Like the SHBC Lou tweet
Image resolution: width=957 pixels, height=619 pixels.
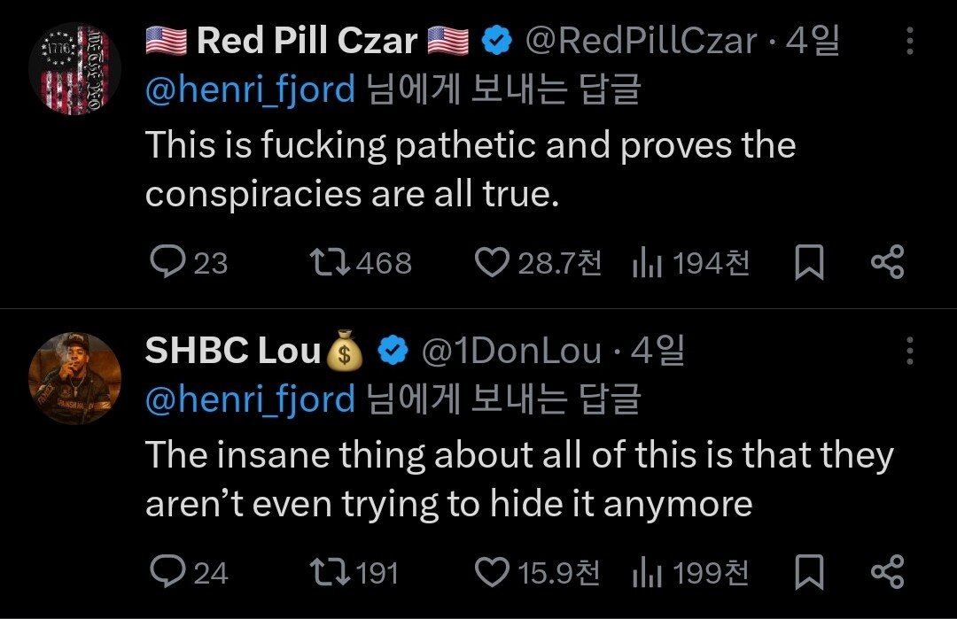[492, 573]
